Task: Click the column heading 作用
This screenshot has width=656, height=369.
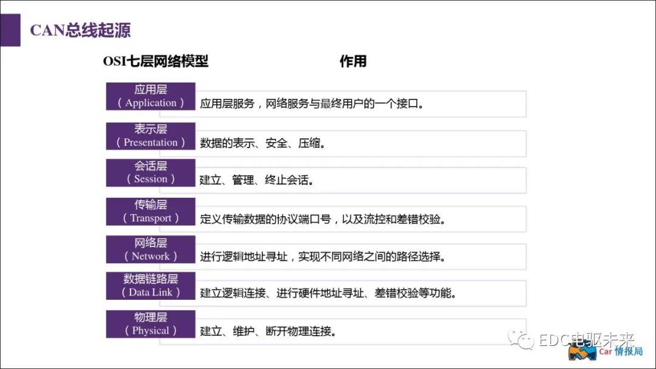Action: click(353, 61)
